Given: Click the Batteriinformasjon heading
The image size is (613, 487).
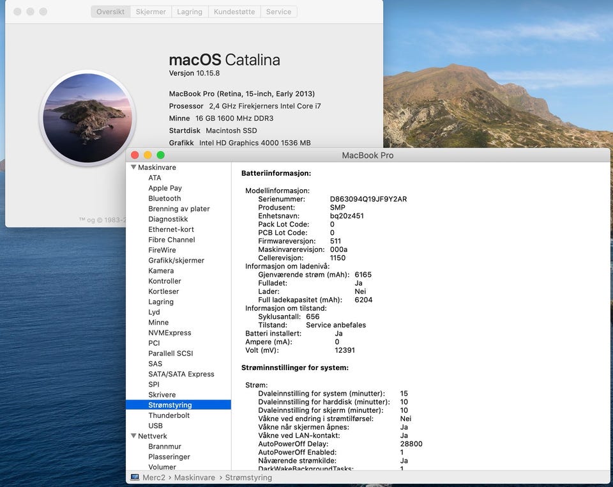Looking at the screenshot, I should pos(276,173).
